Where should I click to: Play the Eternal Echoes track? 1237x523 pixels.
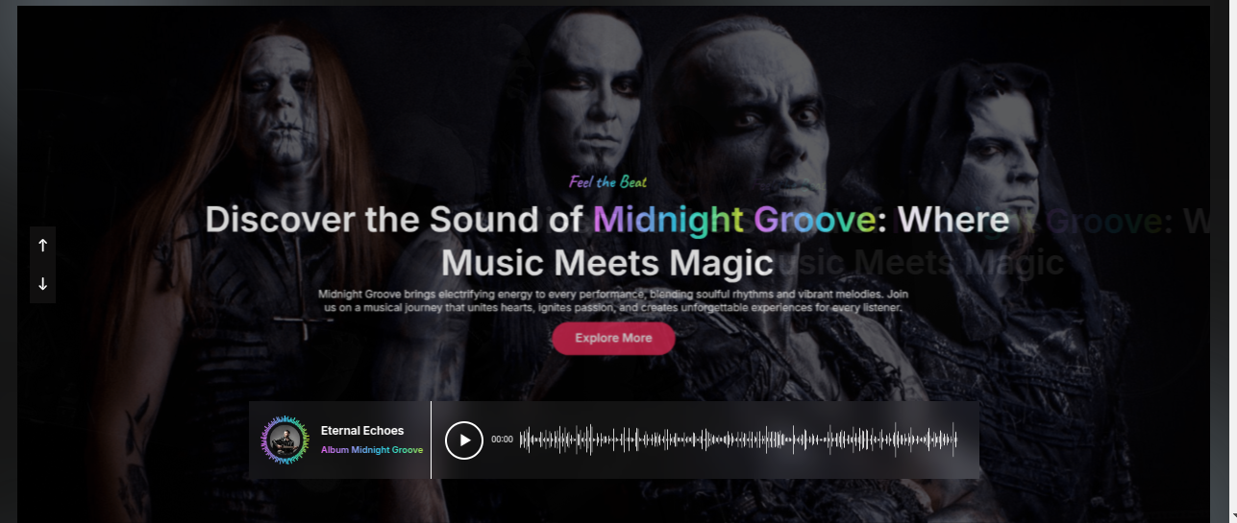pos(464,440)
